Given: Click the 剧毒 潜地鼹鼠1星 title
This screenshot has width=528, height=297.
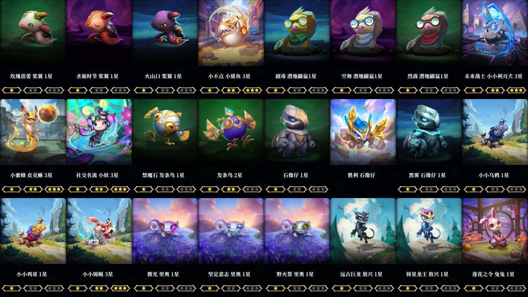Looking at the screenshot, I should (296, 76).
